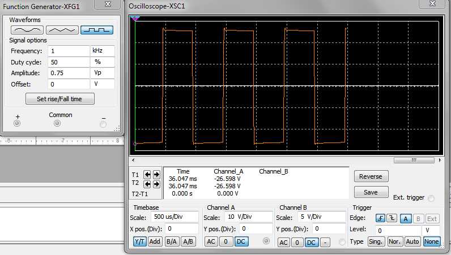This screenshot has height=255, width=451.
Task: Set Channel A coupling to 0
Action: tap(226, 241)
